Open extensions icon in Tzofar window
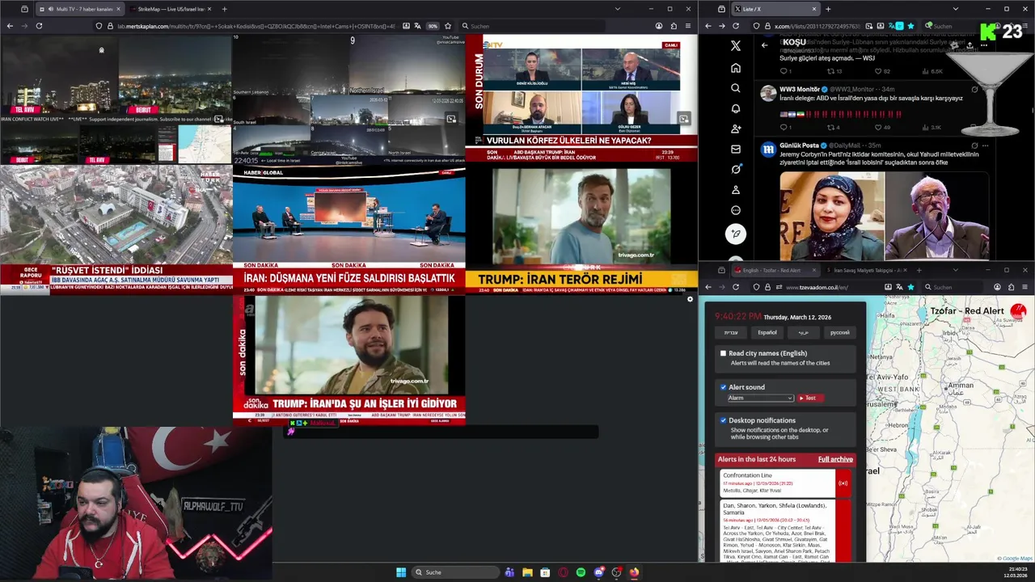The image size is (1035, 582). click(x=1011, y=287)
